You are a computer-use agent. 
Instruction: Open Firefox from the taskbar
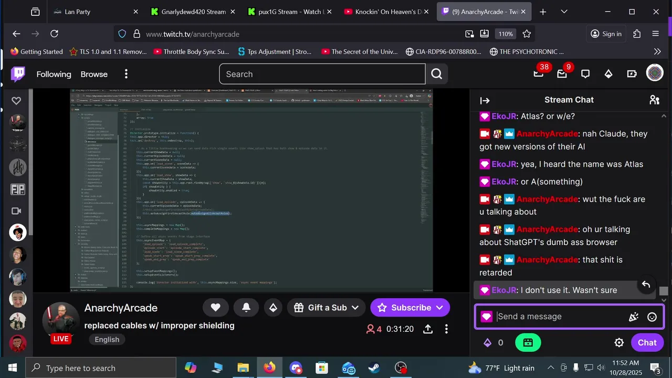click(269, 368)
